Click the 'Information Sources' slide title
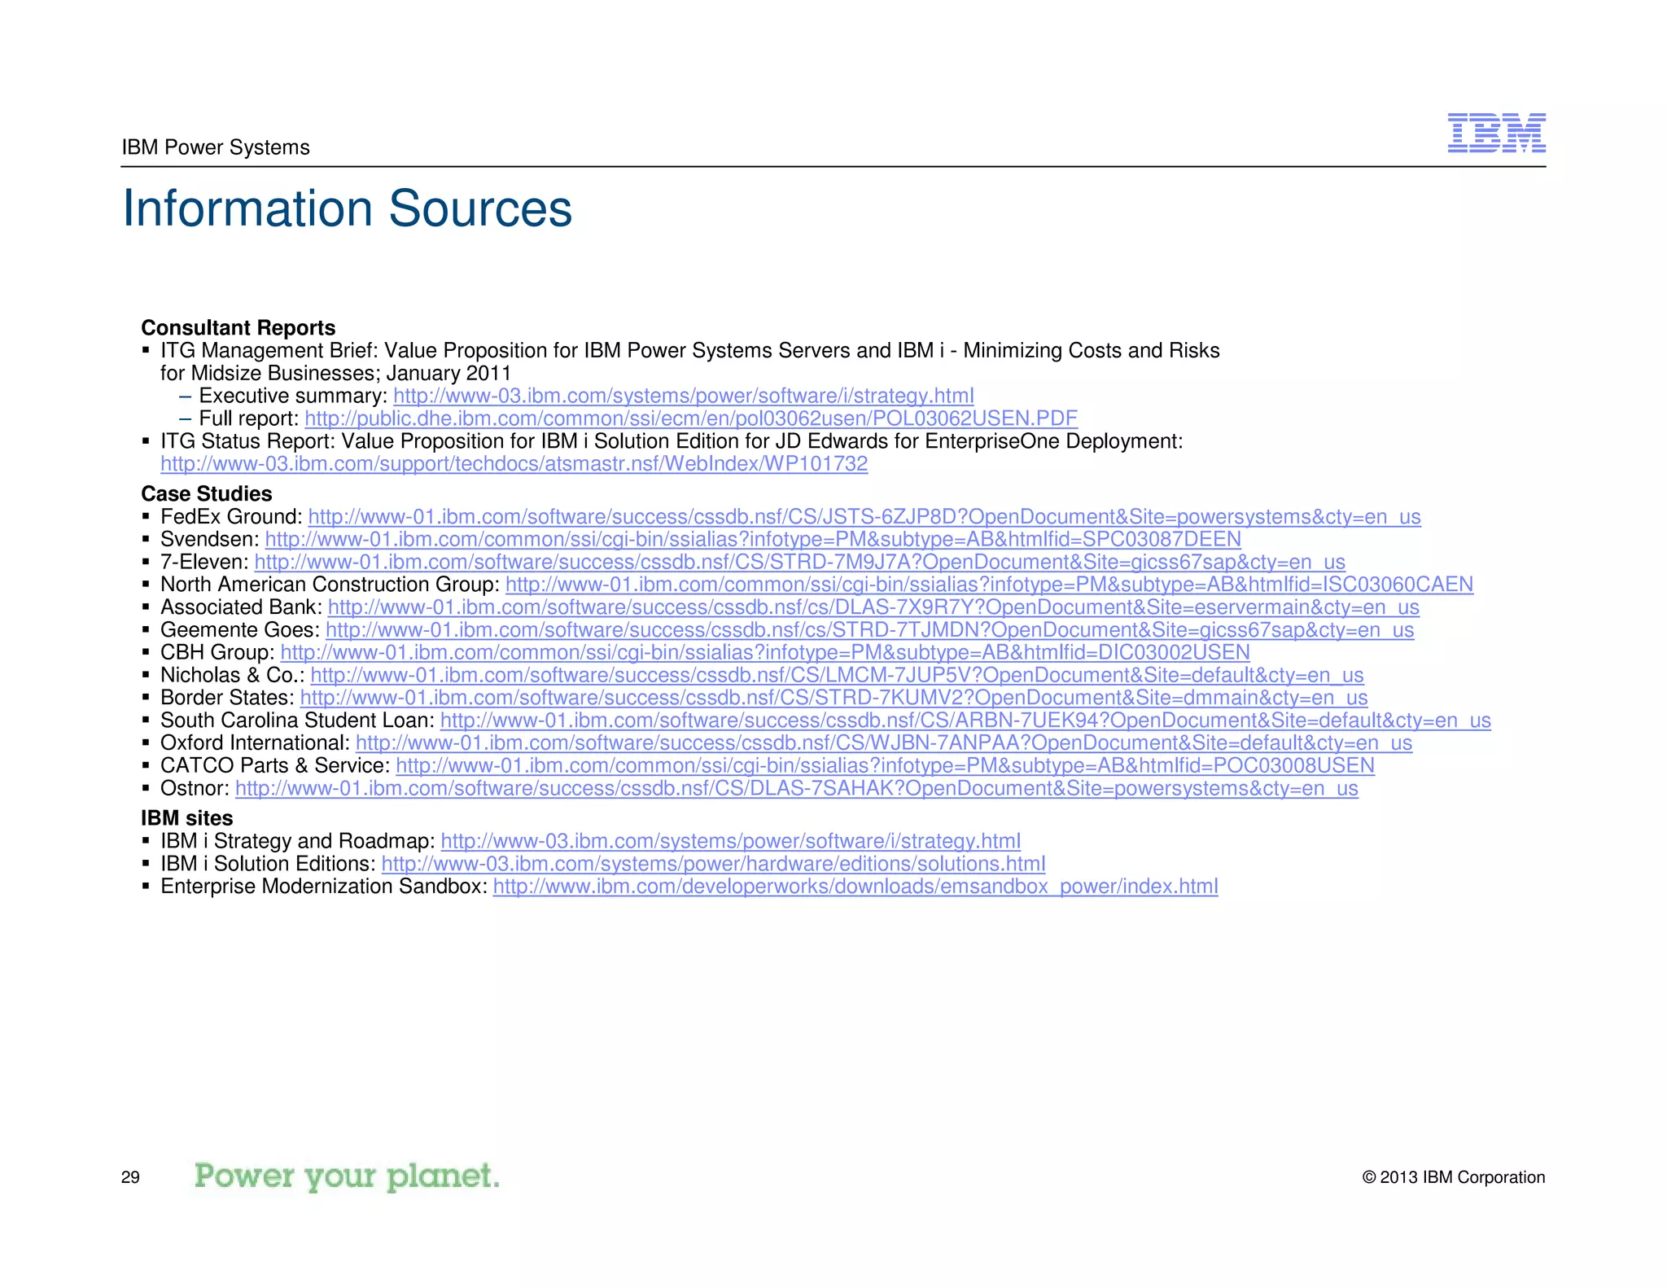 348,208
